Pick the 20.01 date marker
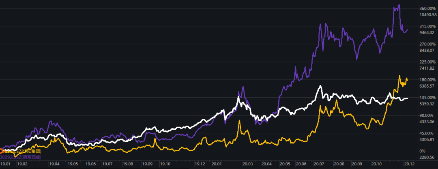Image resolution: width=438 pixels, height=169 pixels. click(x=217, y=165)
